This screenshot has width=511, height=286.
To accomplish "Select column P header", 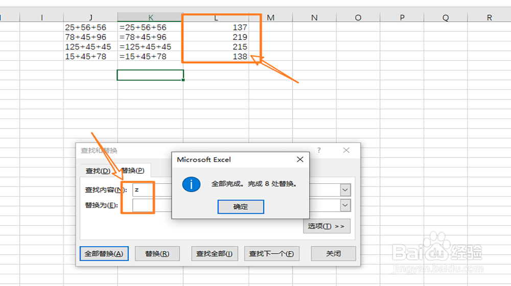I will click(x=402, y=17).
